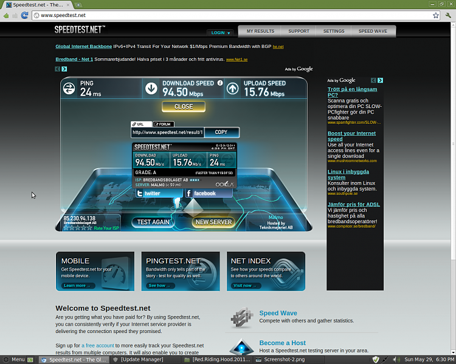
Task: Click the browser forward arrow
Action: tap(15, 15)
